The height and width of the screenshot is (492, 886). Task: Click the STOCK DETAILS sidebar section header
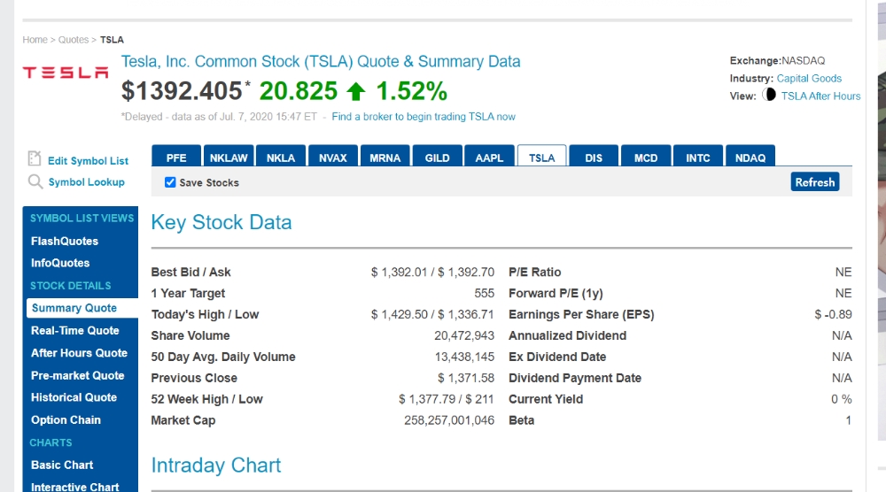tap(71, 286)
